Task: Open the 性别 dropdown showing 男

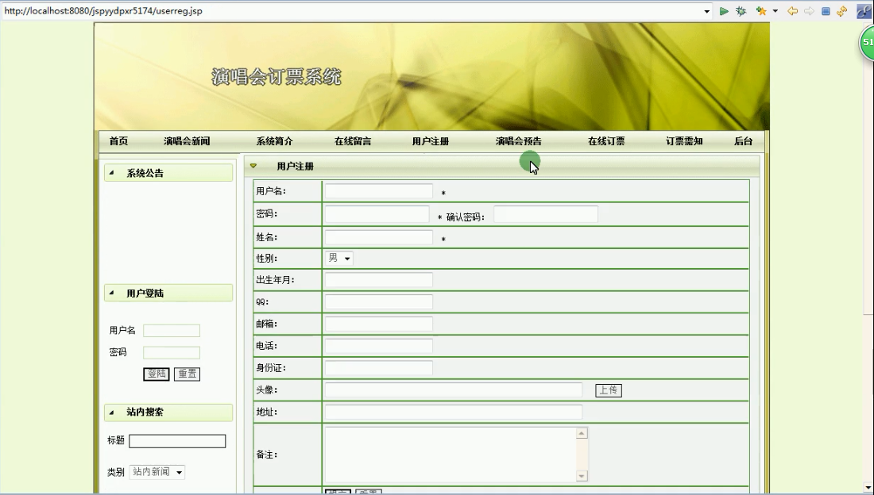Action: pos(338,259)
